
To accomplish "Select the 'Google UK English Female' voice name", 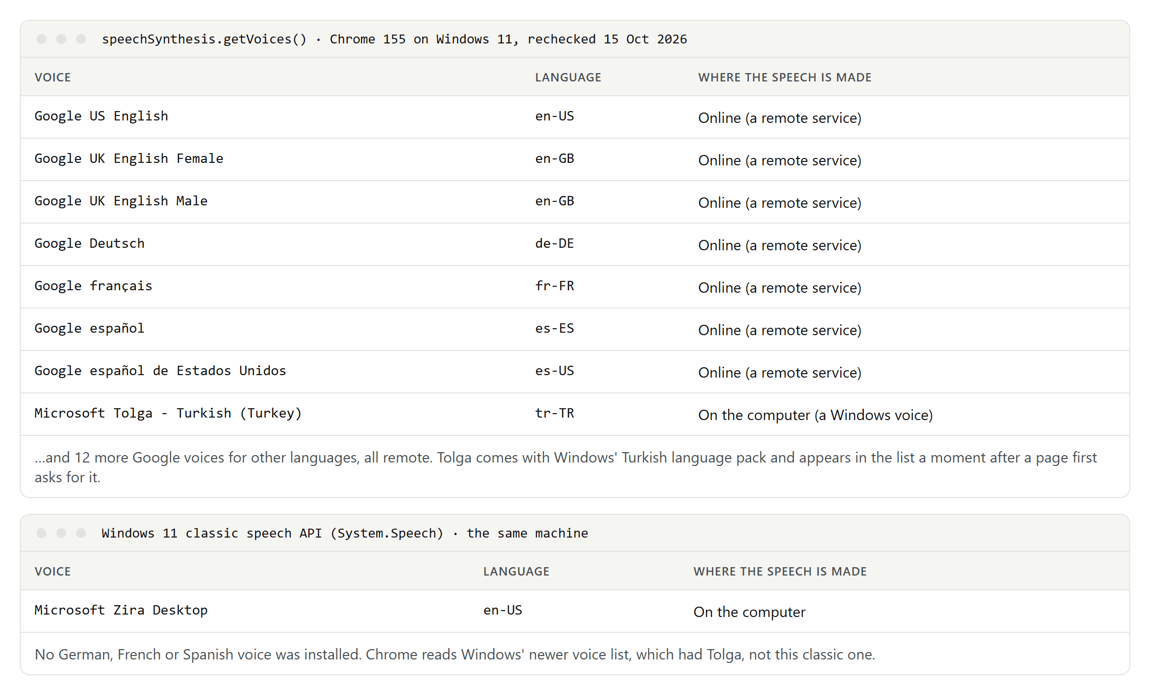I will pyautogui.click(x=129, y=158).
